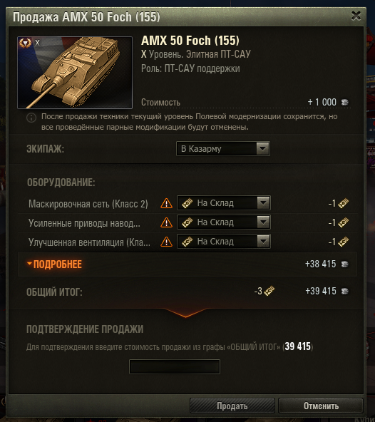Open На Склад dropdown for Маскировочная сеть
The height and width of the screenshot is (422, 375).
[224, 203]
